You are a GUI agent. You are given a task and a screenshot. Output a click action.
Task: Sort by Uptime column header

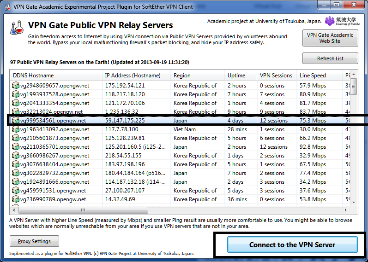point(241,76)
